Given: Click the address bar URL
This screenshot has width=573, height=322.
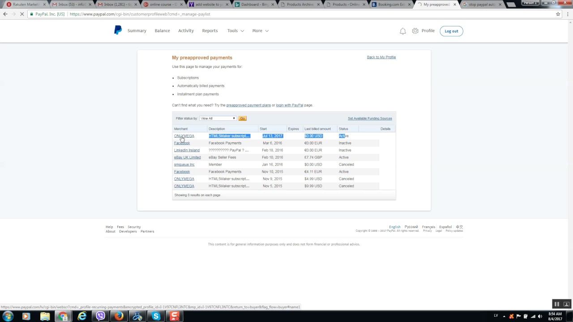Looking at the screenshot, I should coord(140,14).
